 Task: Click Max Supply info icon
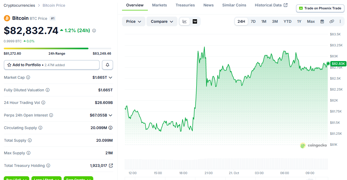(x=28, y=153)
